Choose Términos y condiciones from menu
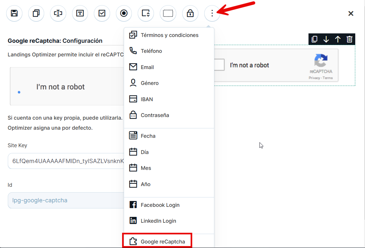The image size is (365, 248). coord(169,35)
